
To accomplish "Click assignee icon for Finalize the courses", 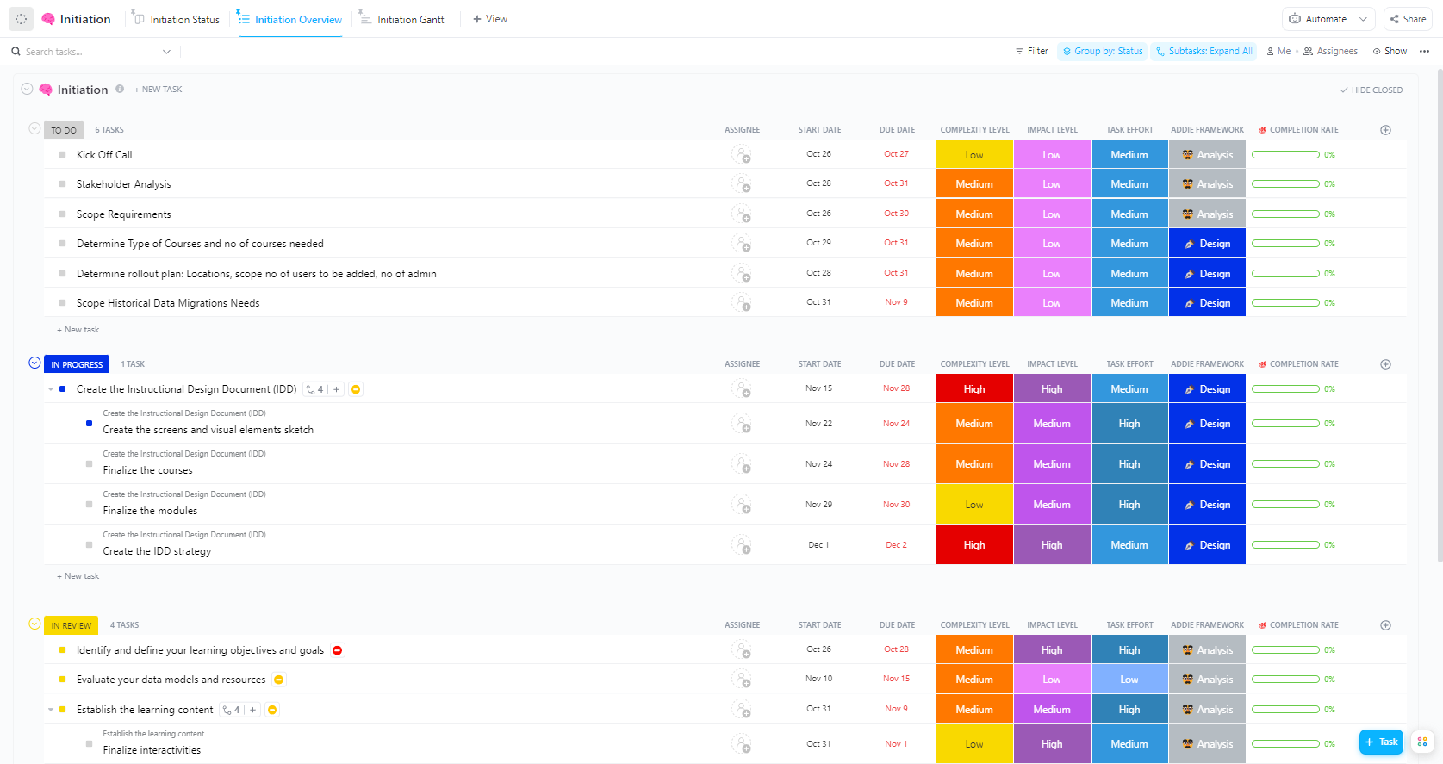I will coord(741,463).
